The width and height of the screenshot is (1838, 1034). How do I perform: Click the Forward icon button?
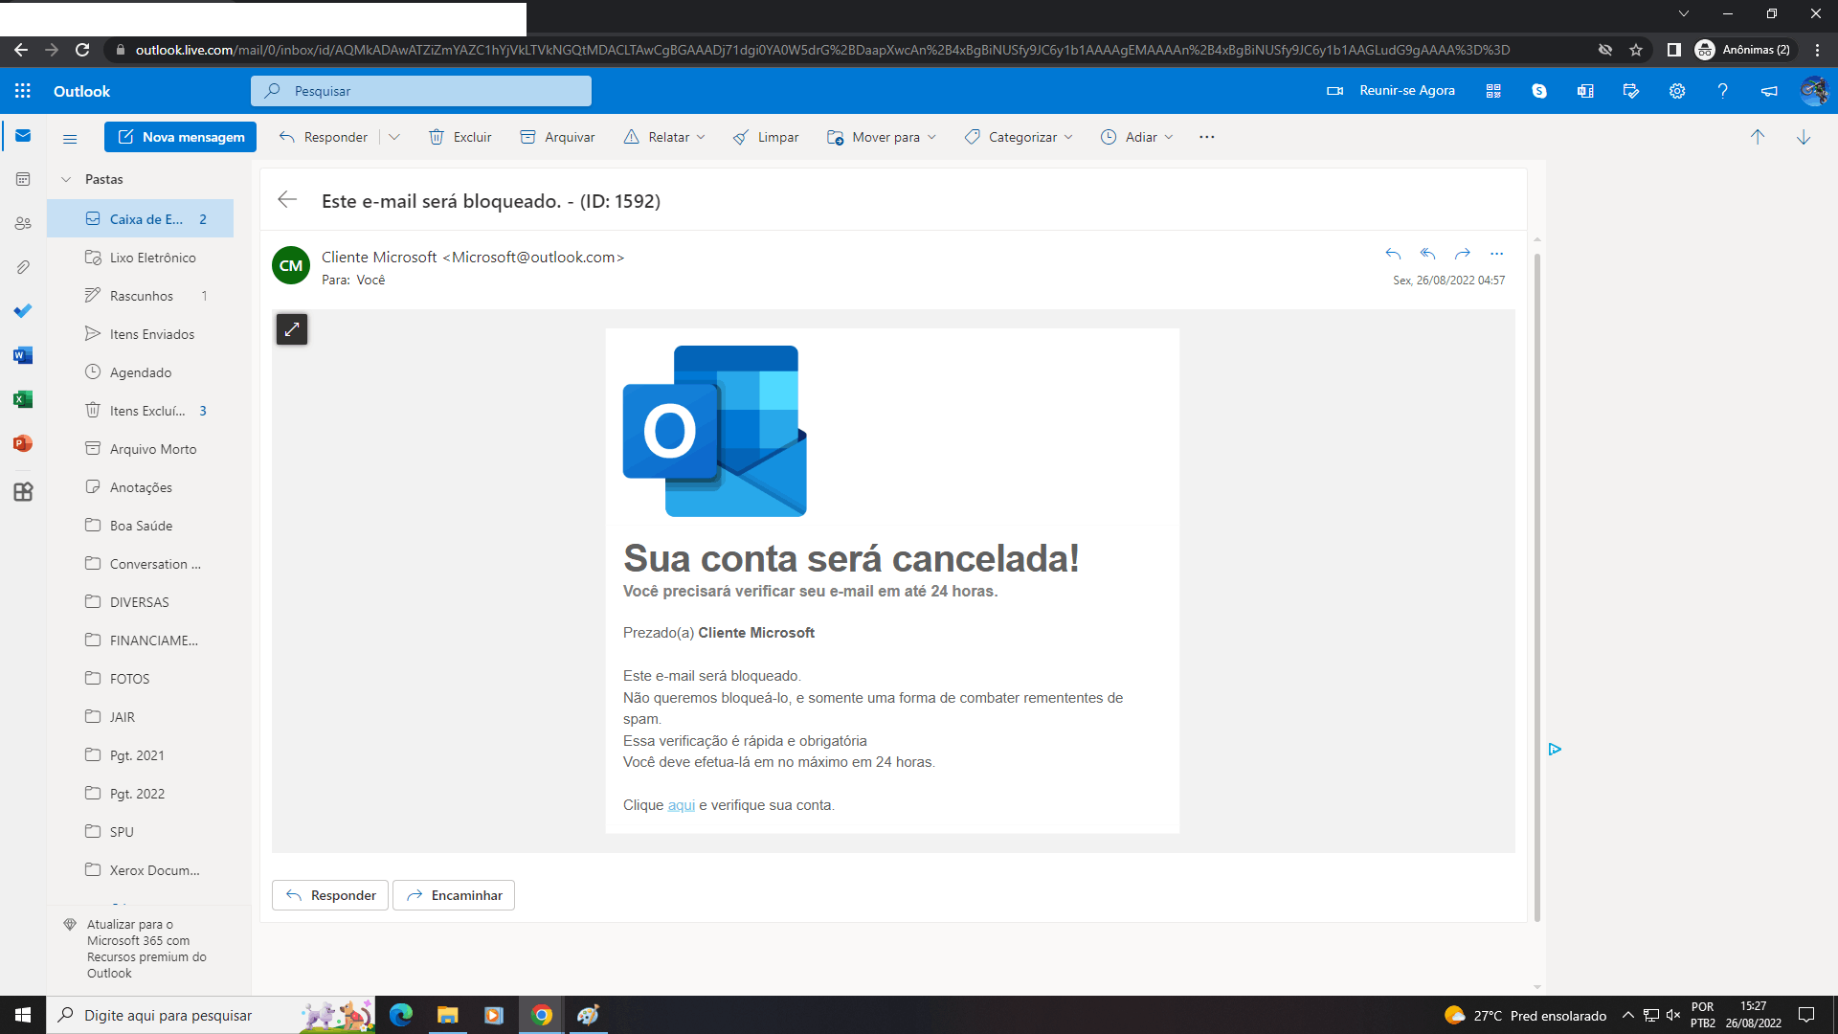coord(1462,253)
